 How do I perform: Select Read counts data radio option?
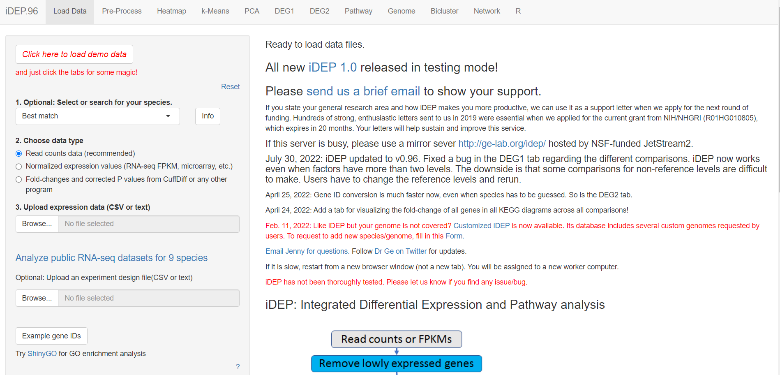pyautogui.click(x=18, y=153)
